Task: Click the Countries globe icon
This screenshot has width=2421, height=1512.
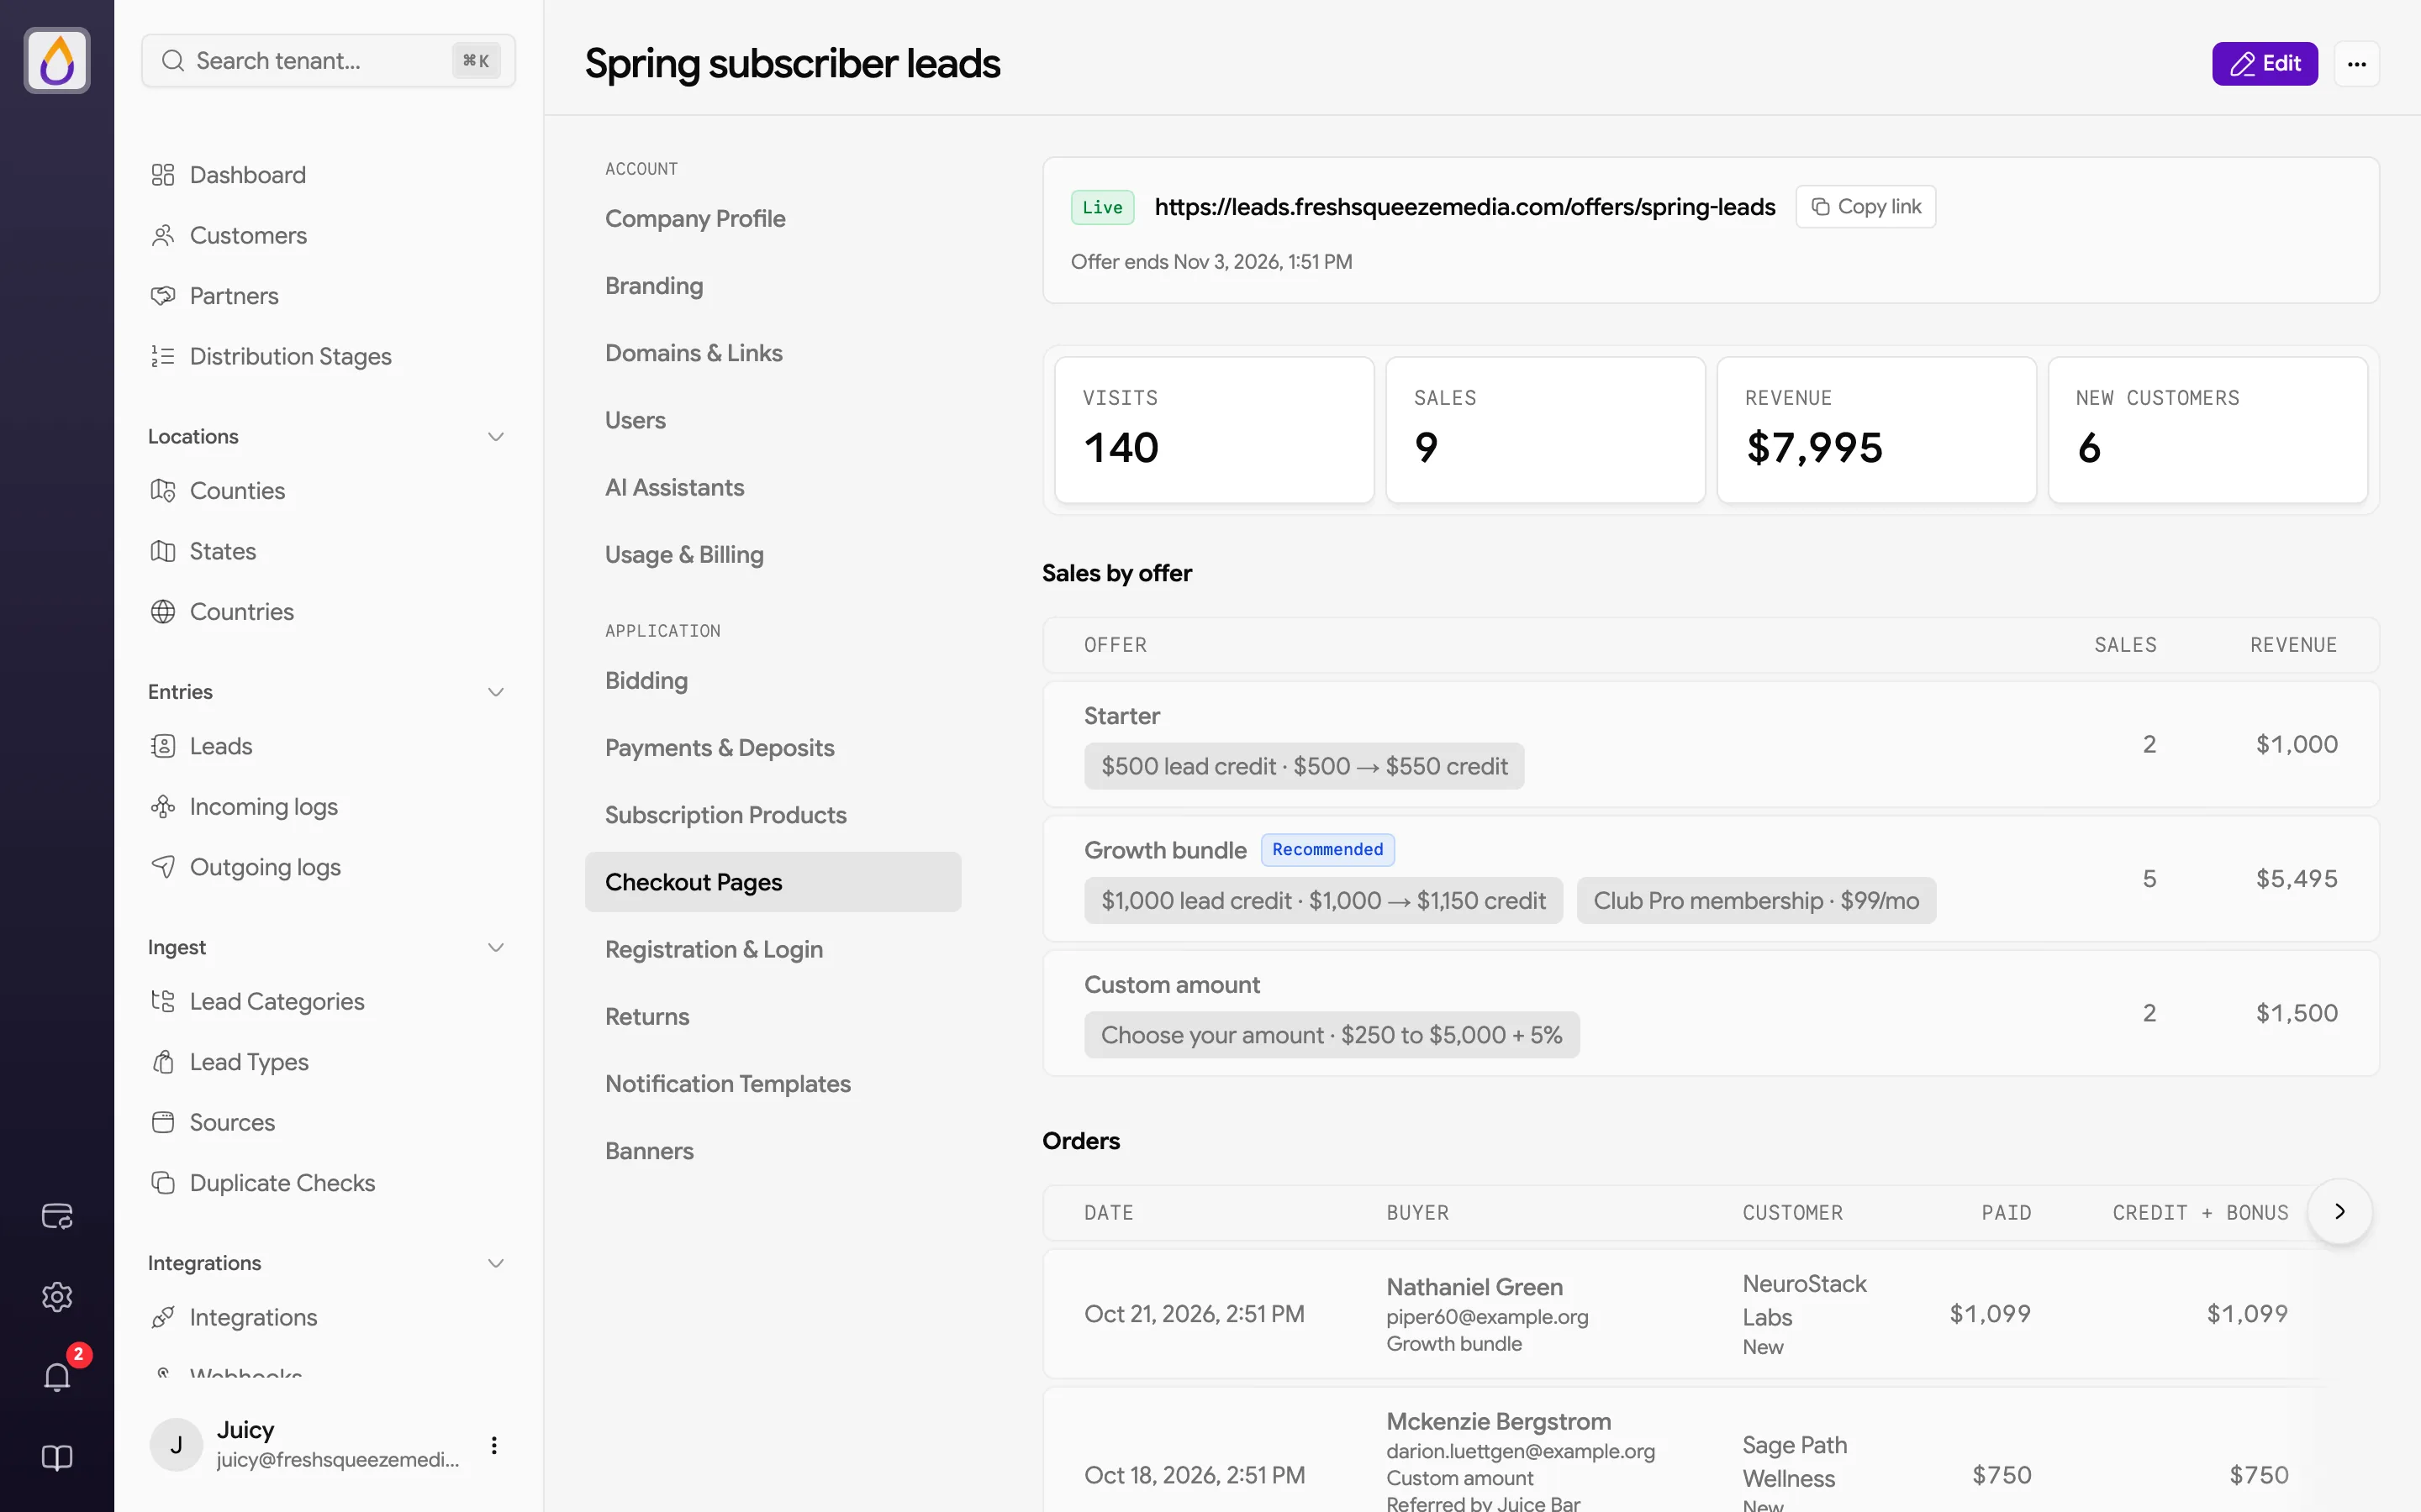Action: coord(163,612)
